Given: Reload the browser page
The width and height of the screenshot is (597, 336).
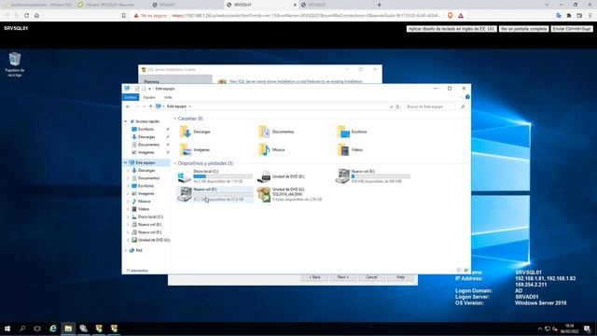Looking at the screenshot, I should pos(26,16).
